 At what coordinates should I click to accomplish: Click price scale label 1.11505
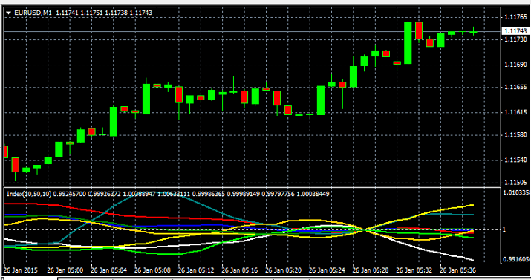tap(515, 183)
